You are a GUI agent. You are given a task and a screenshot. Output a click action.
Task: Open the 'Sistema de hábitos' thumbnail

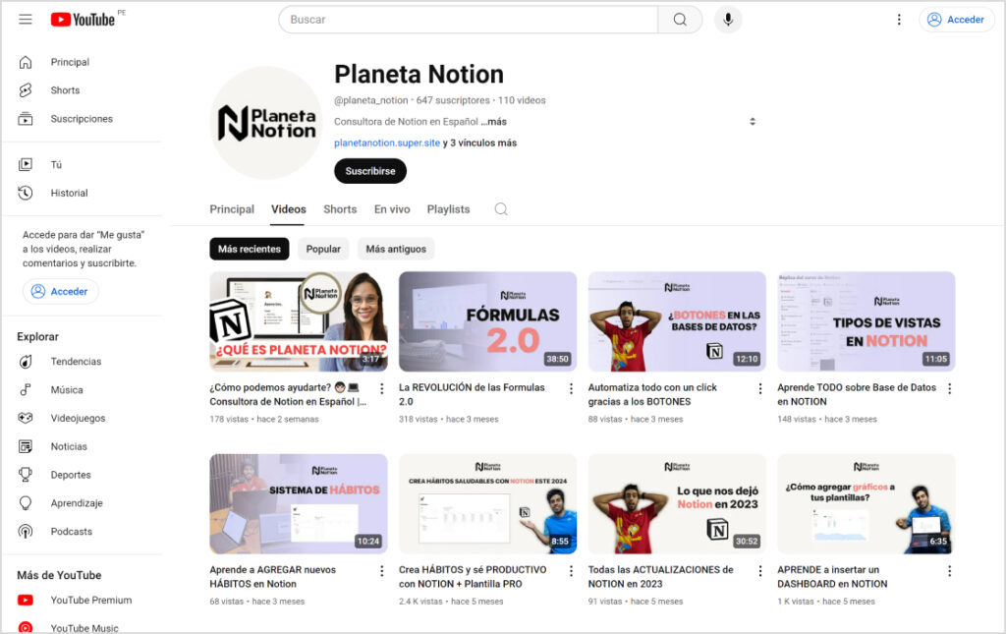(x=299, y=503)
